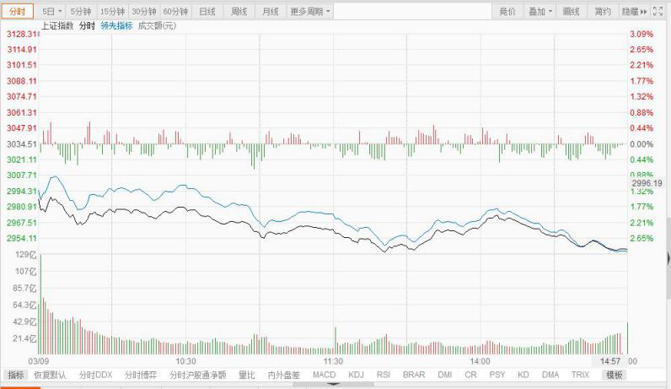The height and width of the screenshot is (389, 671).
Task: Select the 量比 indicator
Action: tap(247, 375)
